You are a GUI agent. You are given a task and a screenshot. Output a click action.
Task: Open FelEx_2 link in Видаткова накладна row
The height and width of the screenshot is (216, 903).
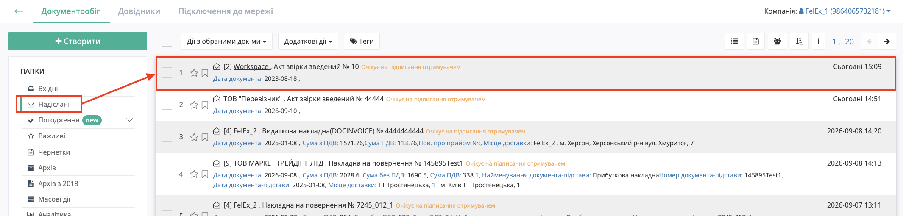(246, 131)
